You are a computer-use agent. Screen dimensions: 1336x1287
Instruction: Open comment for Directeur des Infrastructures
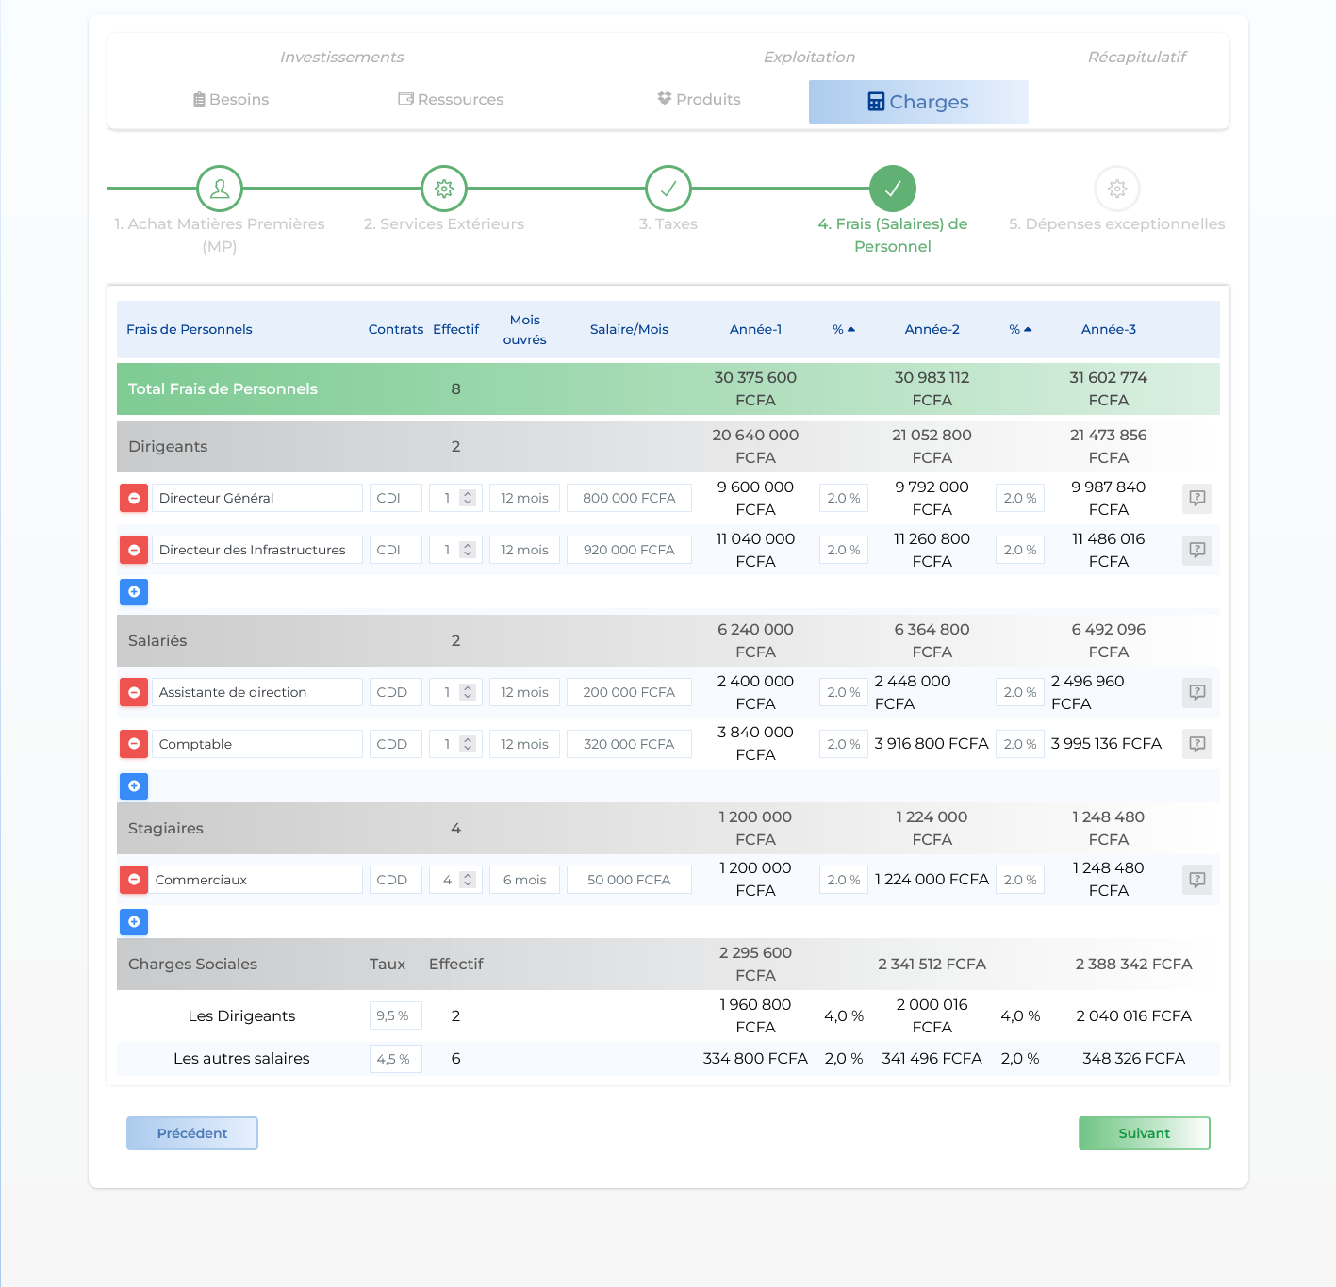click(1196, 550)
